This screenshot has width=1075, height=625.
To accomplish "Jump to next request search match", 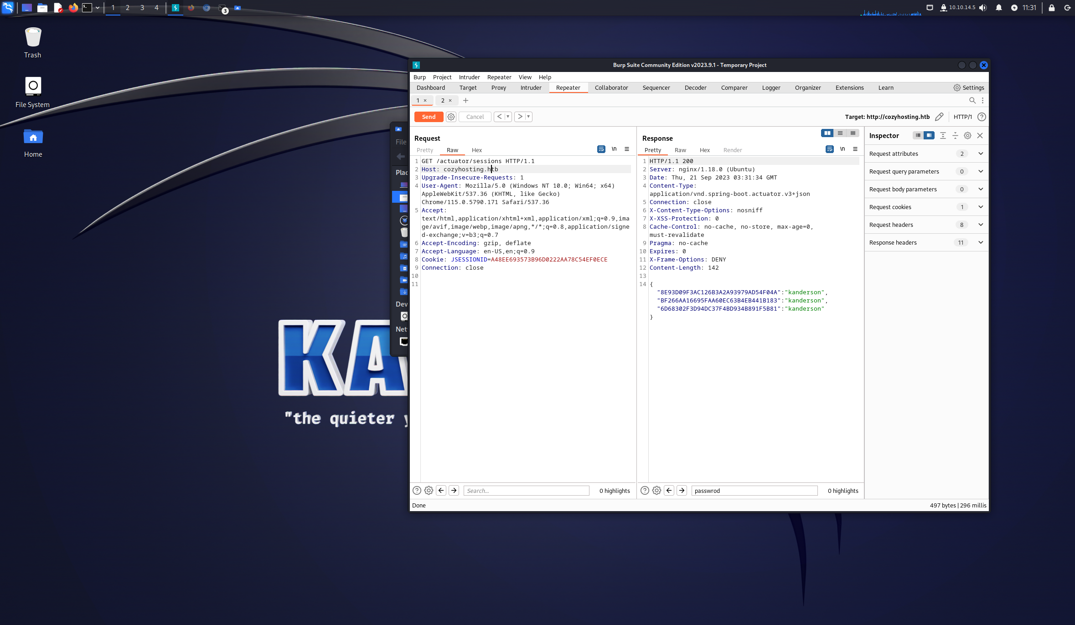I will tap(454, 491).
